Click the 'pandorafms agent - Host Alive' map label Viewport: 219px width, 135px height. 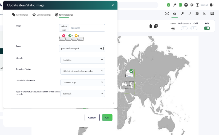point(129,85)
